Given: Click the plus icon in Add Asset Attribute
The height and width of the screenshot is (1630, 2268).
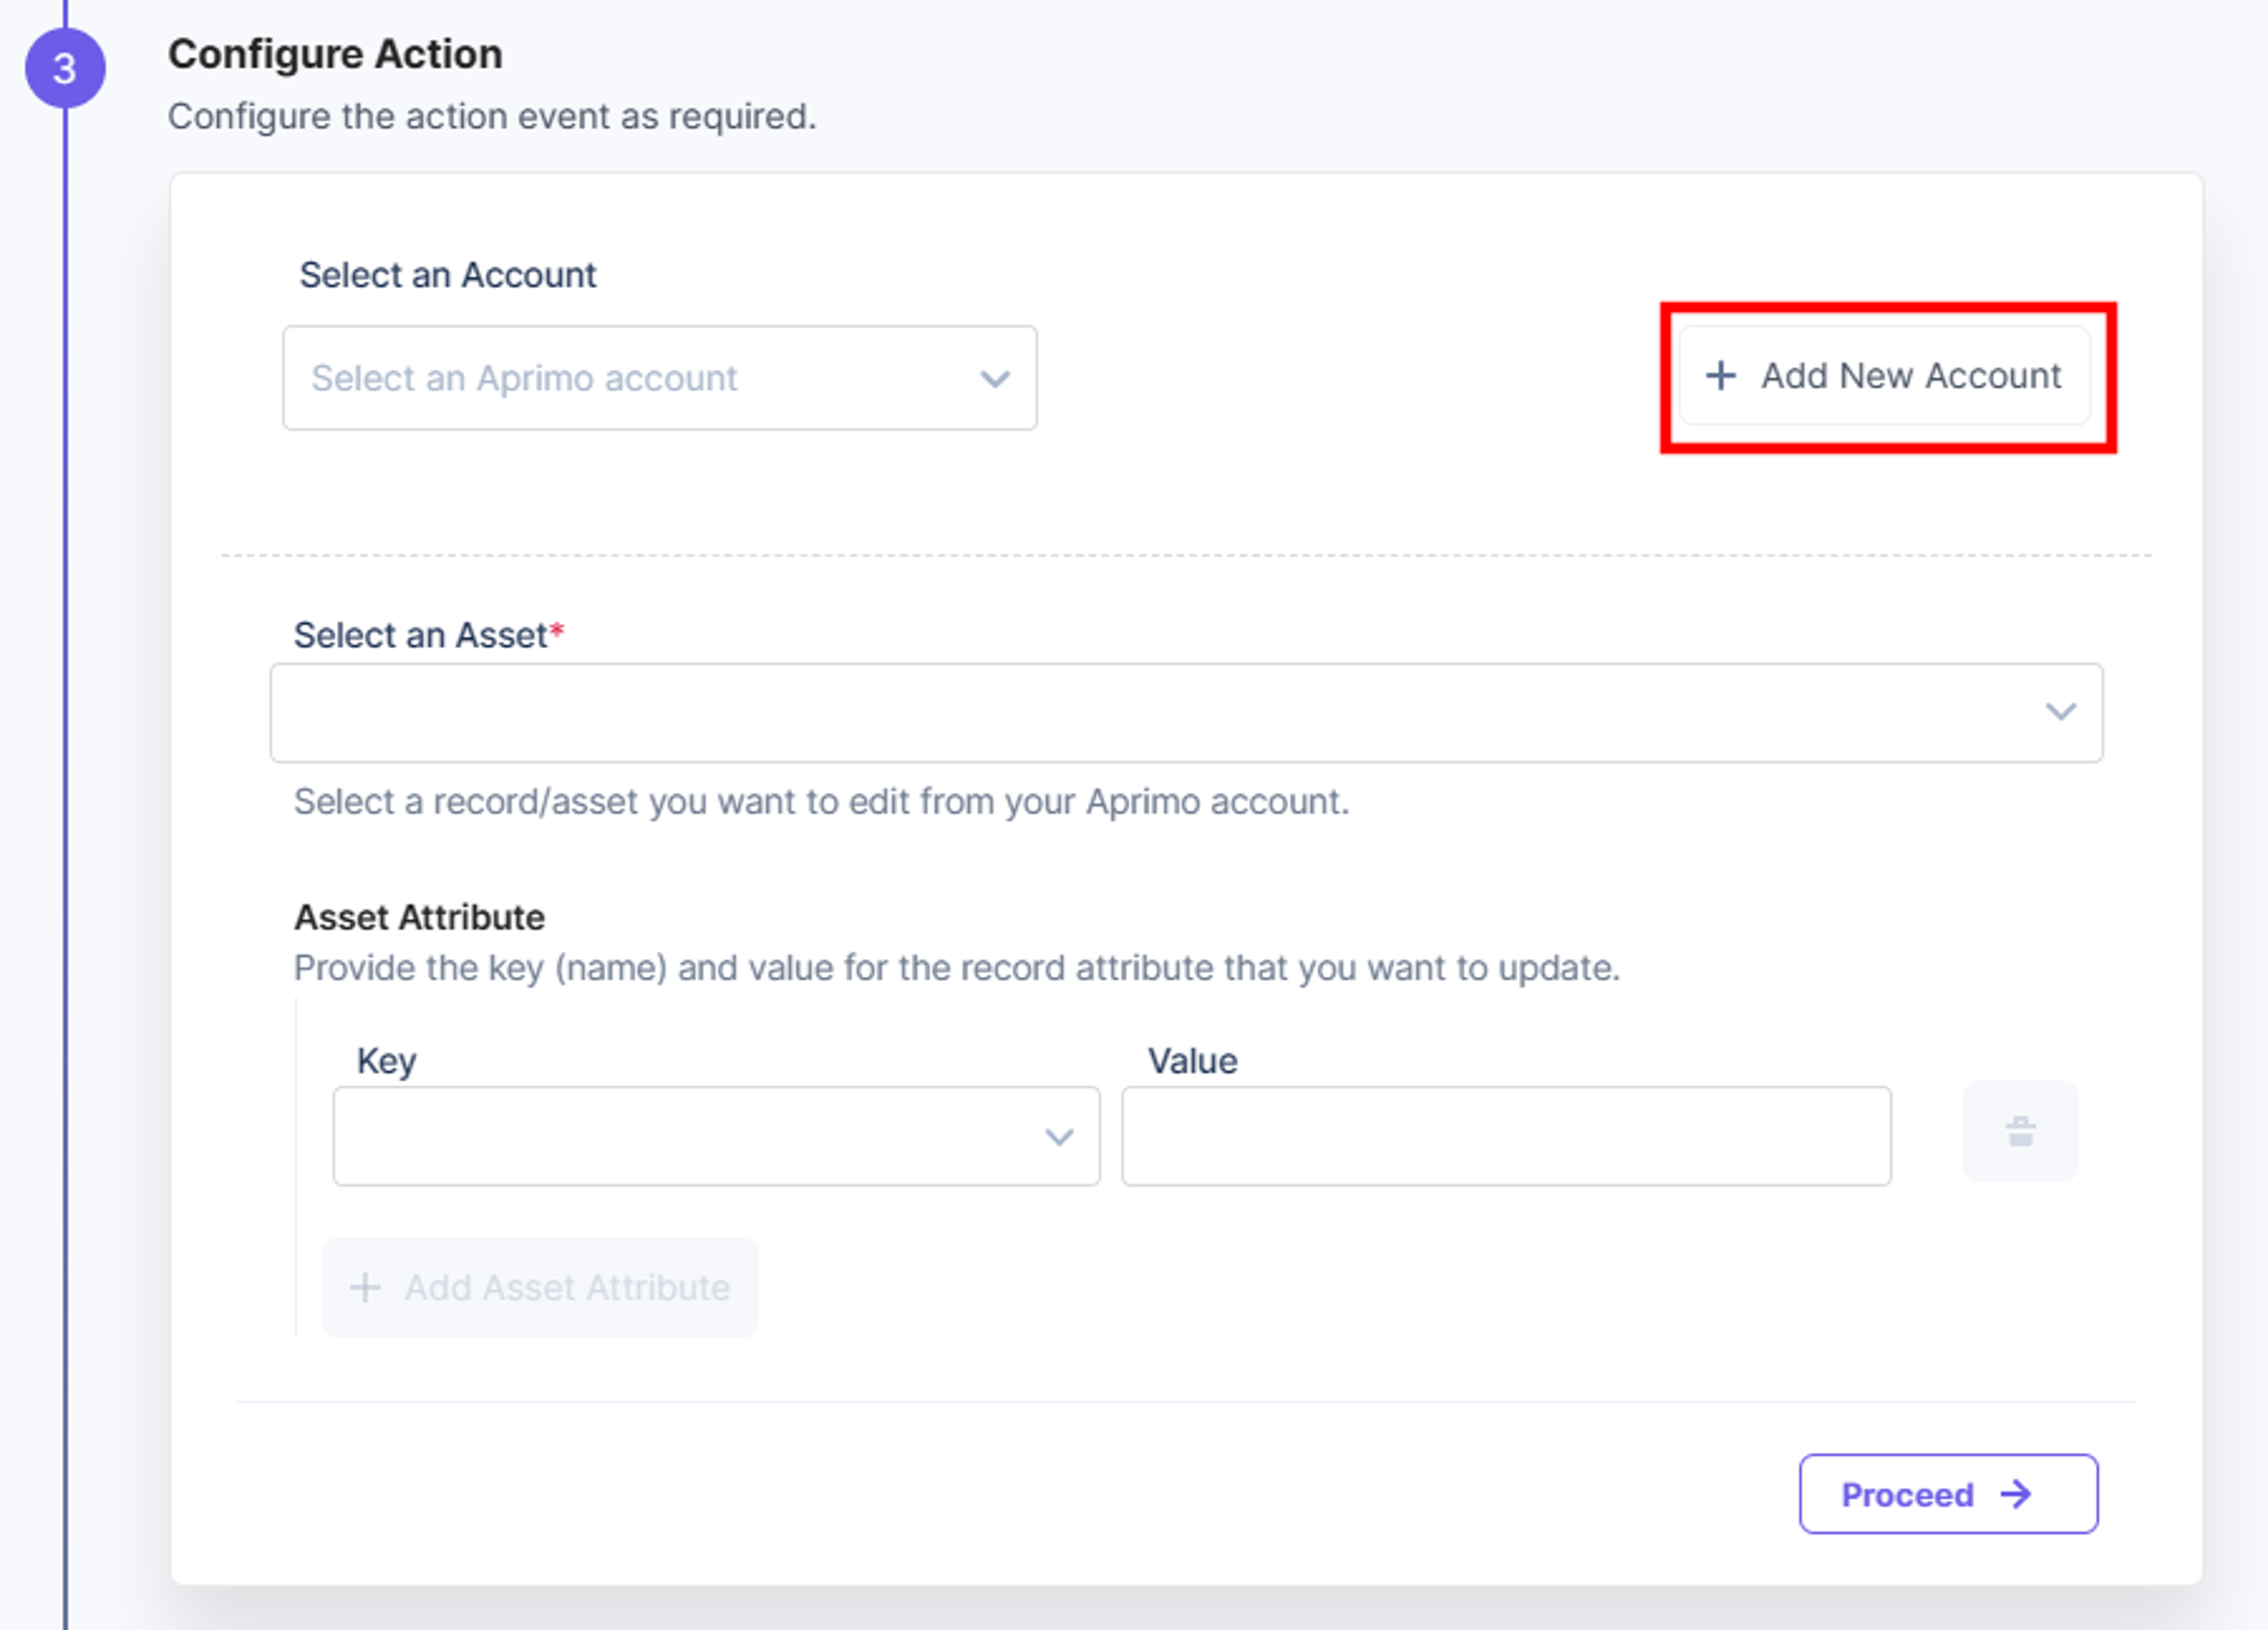Looking at the screenshot, I should coord(364,1287).
